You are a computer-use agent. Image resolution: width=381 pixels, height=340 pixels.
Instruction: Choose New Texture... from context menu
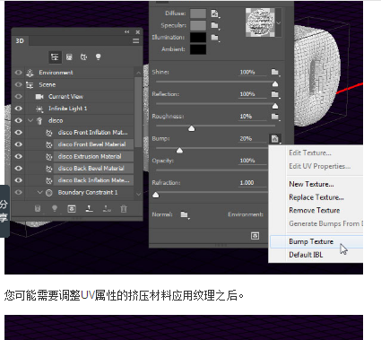point(311,184)
